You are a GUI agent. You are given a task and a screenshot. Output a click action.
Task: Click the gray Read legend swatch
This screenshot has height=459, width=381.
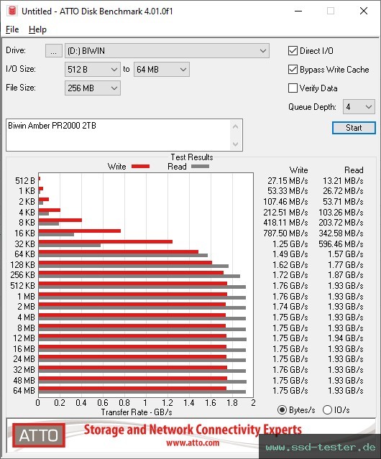[x=200, y=166]
